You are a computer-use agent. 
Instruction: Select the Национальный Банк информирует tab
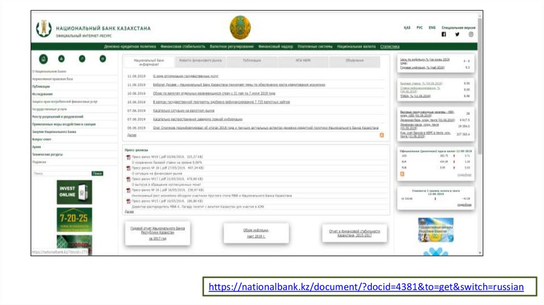click(149, 62)
